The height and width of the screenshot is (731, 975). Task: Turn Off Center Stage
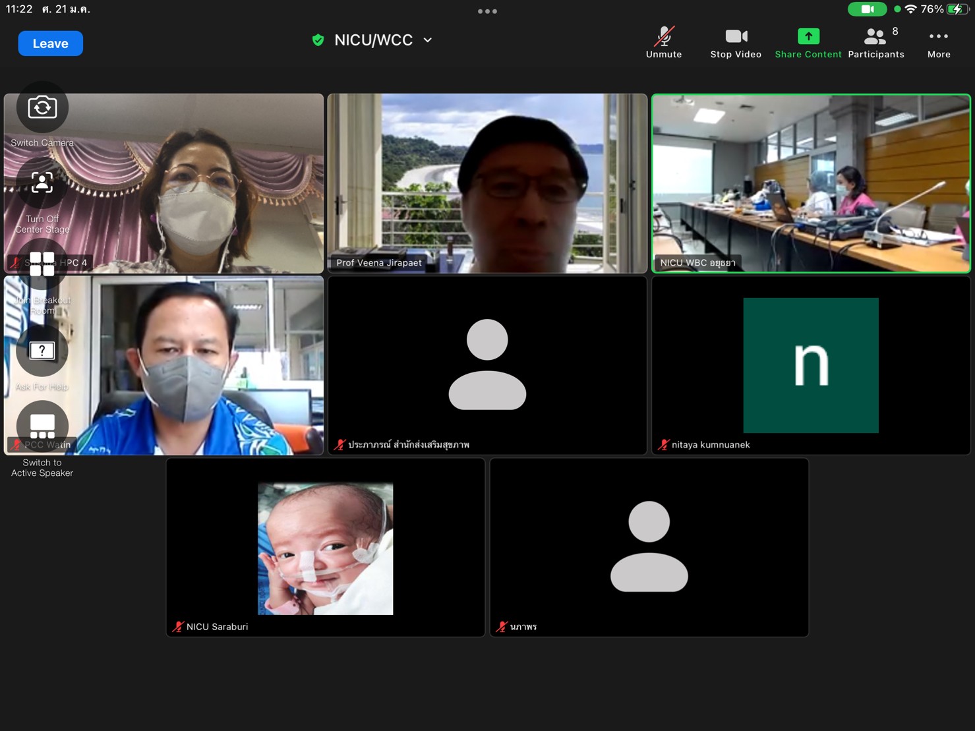[42, 183]
